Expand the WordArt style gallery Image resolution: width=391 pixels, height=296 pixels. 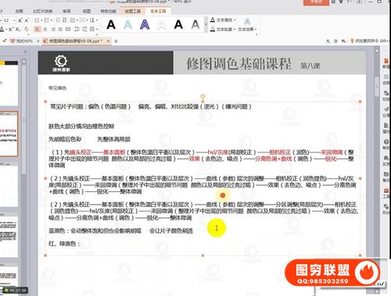tap(206, 25)
